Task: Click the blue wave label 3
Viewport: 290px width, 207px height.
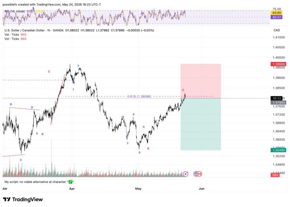Action: (127, 143)
